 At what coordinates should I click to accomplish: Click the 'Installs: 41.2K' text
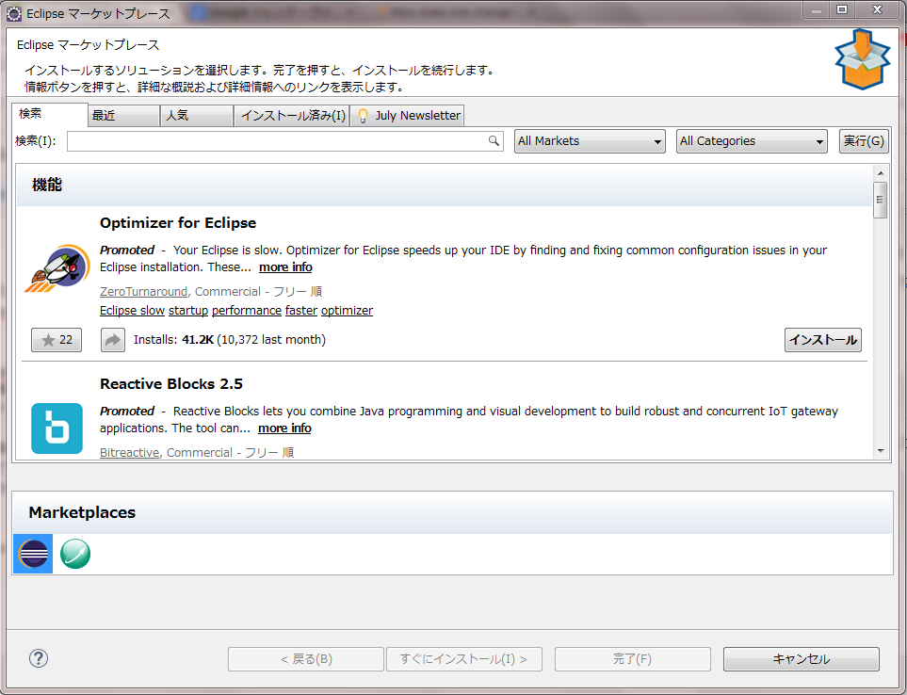(x=173, y=340)
